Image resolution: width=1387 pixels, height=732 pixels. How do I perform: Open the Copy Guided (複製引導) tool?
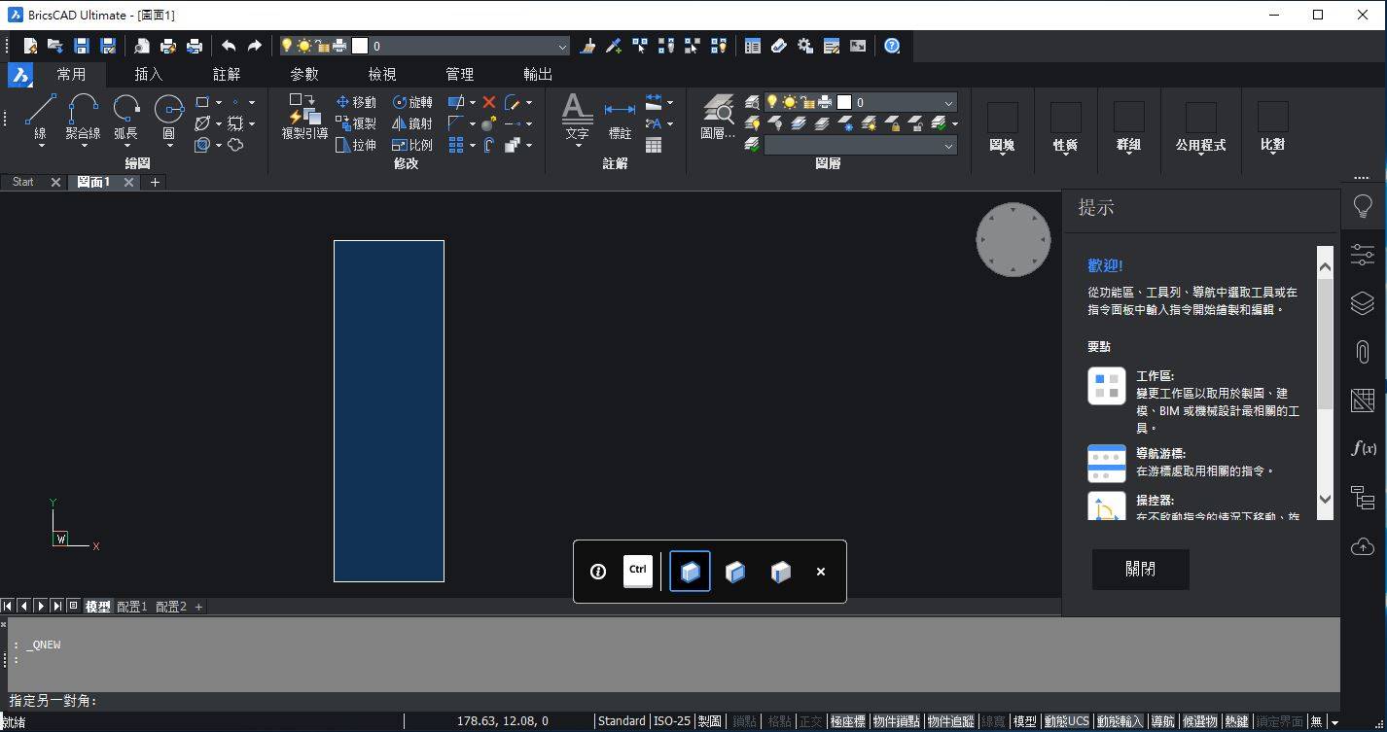tap(304, 117)
